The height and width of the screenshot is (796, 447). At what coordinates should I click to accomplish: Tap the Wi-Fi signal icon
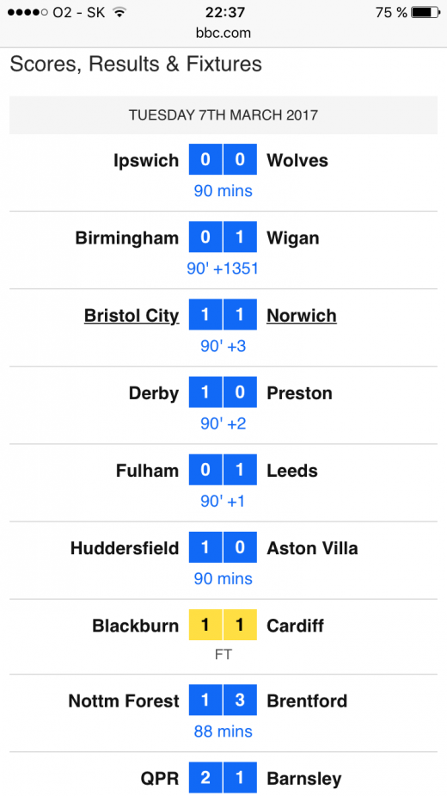119,12
